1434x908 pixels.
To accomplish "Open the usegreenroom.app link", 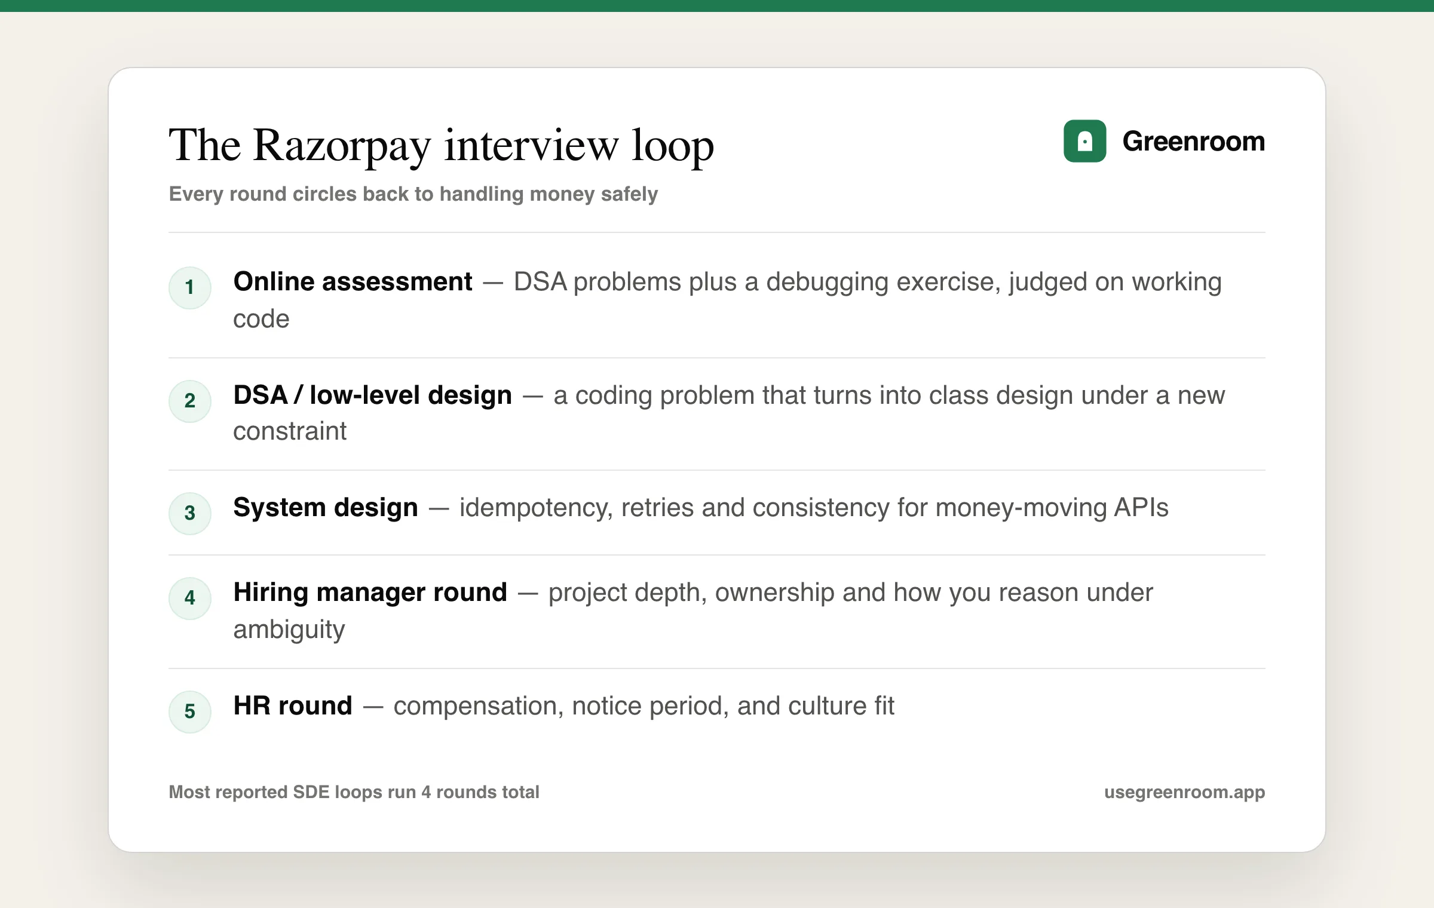I will pos(1184,792).
